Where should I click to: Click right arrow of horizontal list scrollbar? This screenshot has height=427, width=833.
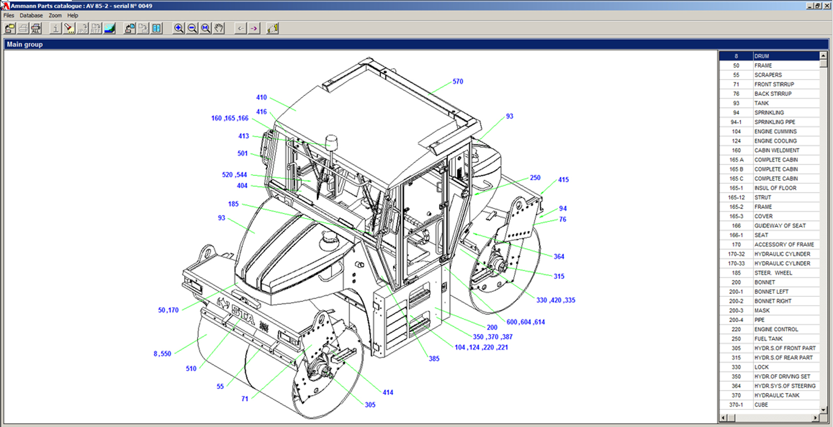click(x=815, y=418)
